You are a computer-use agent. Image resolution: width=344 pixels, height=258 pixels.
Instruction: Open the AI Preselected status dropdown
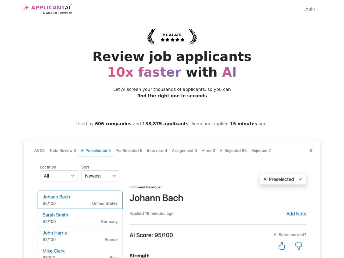(283, 179)
